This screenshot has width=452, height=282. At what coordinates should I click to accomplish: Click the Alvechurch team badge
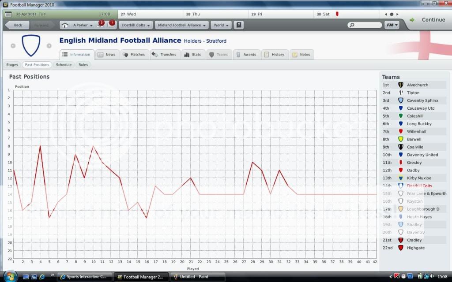[x=401, y=85]
